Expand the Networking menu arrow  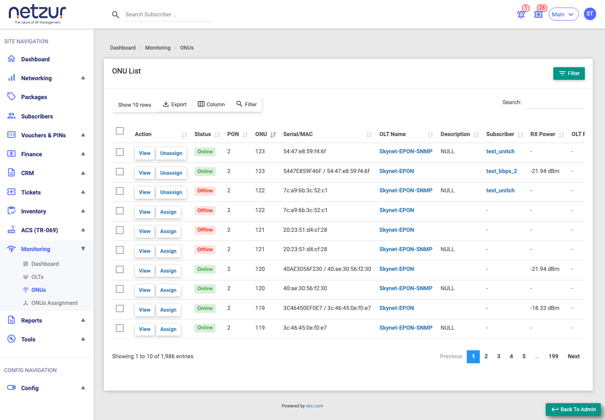point(83,78)
